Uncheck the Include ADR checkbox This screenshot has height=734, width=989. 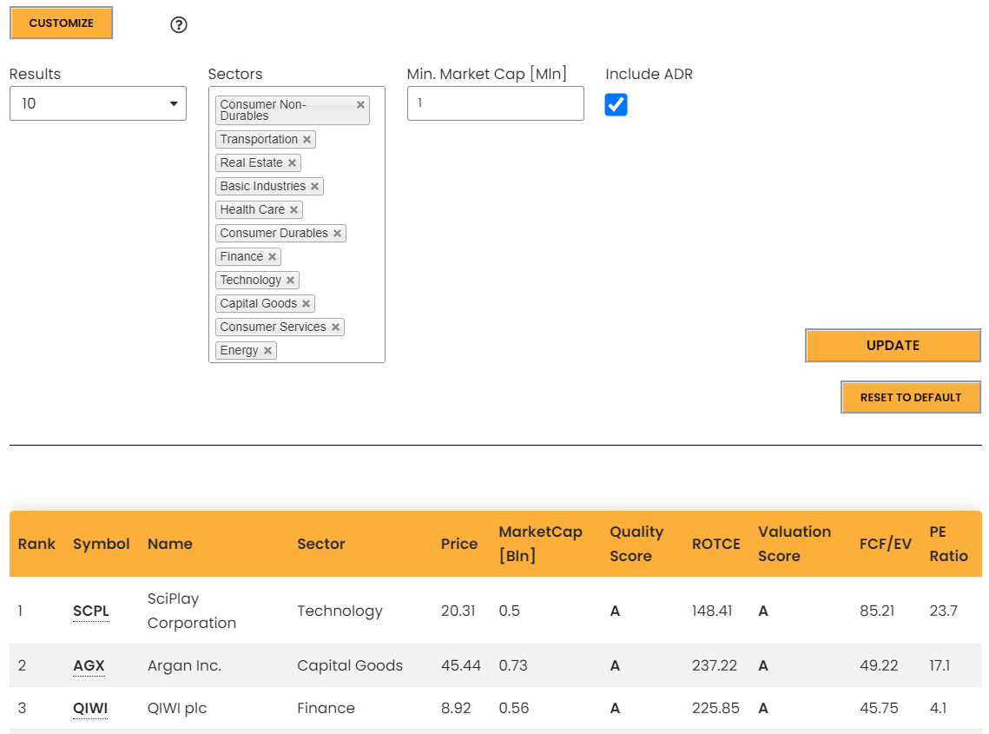[x=616, y=104]
